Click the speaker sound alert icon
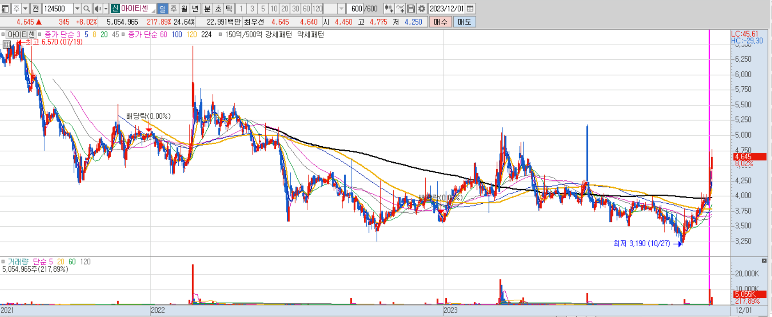Screen dimensions: 772x317 coord(97,8)
